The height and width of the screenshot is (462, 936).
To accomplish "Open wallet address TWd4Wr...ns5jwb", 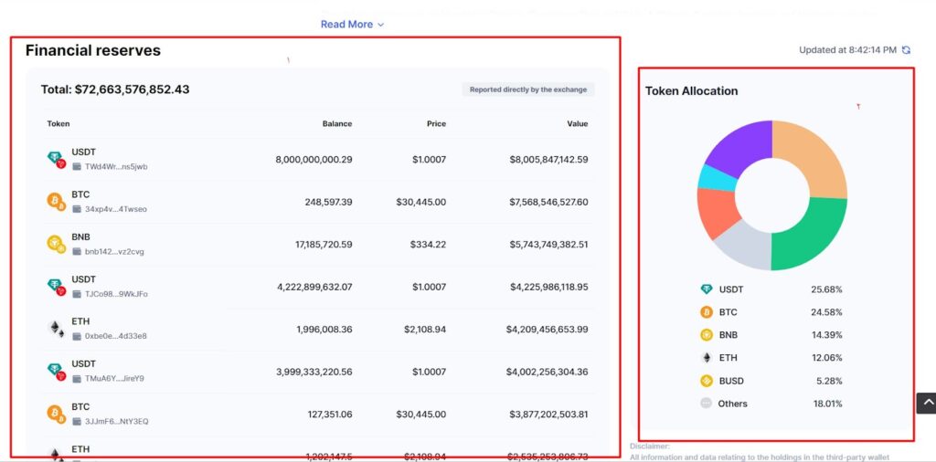I will 116,167.
